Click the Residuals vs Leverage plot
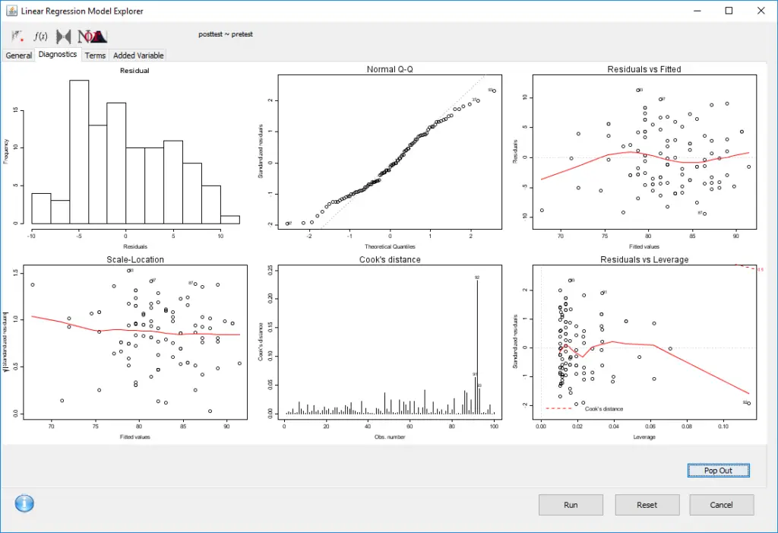The height and width of the screenshot is (533, 778). coord(644,342)
